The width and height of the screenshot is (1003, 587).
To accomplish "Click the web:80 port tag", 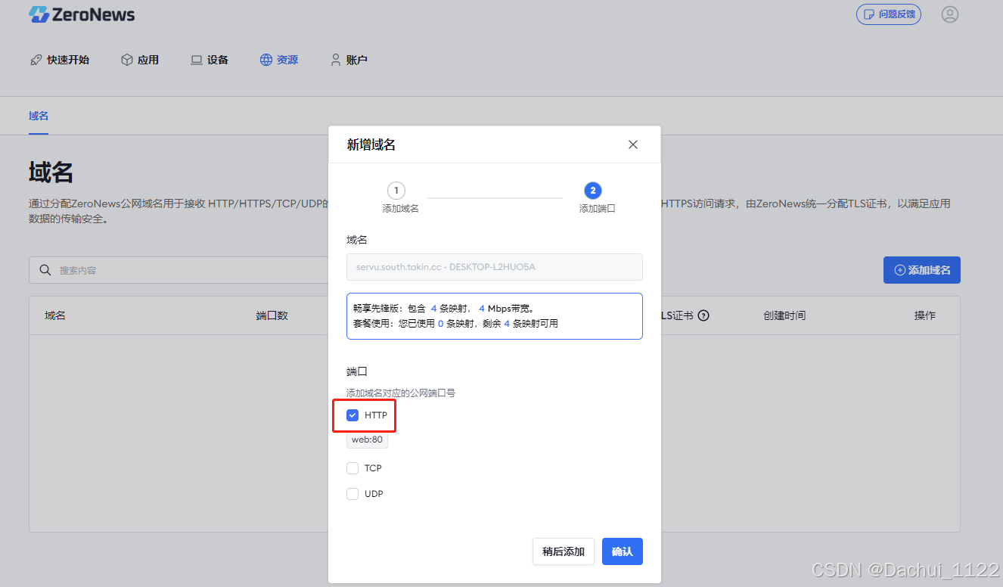I will click(x=367, y=439).
